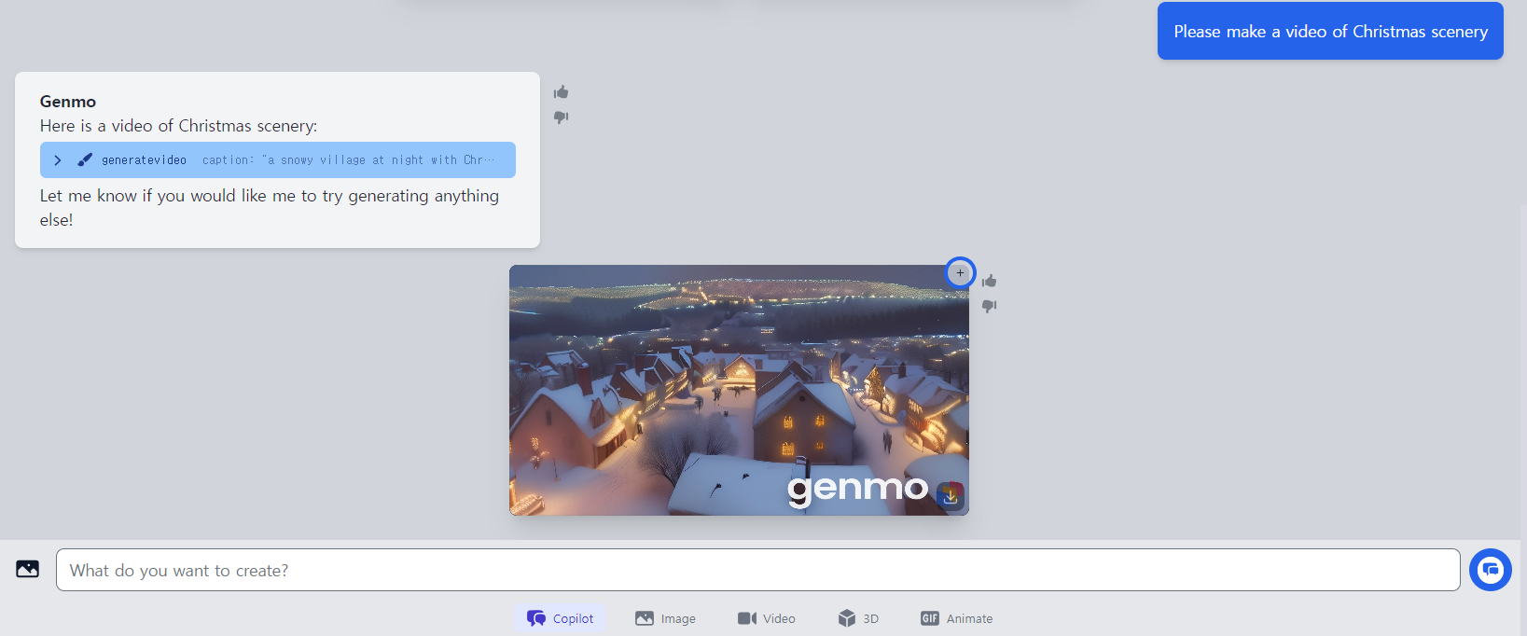The image size is (1527, 636).
Task: Open the snowy village video thumbnail
Action: point(739,390)
